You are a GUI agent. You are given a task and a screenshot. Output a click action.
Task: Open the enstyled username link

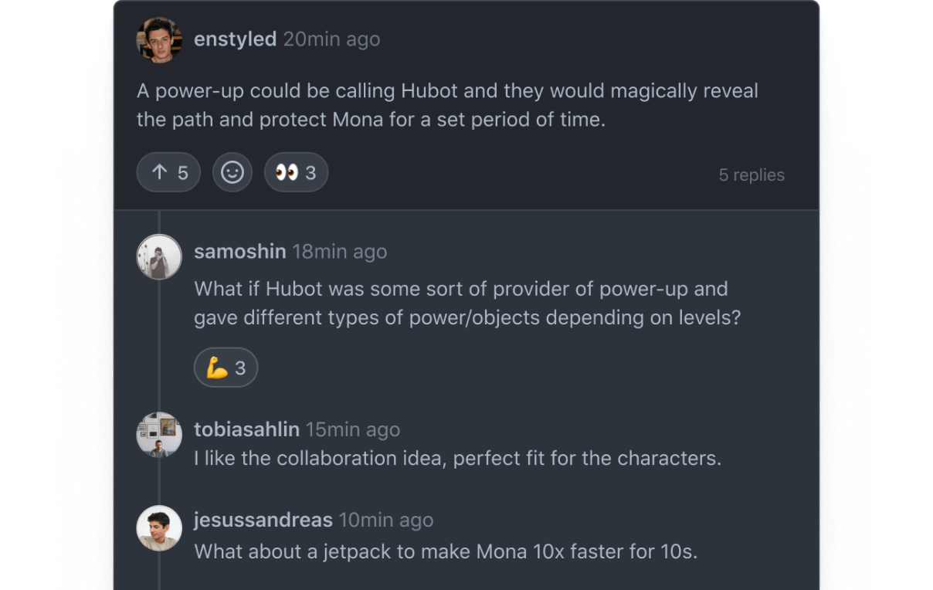[x=235, y=39]
